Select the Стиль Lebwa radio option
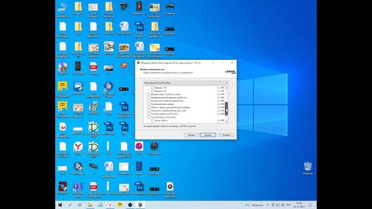372x209 pixels. coord(152,120)
